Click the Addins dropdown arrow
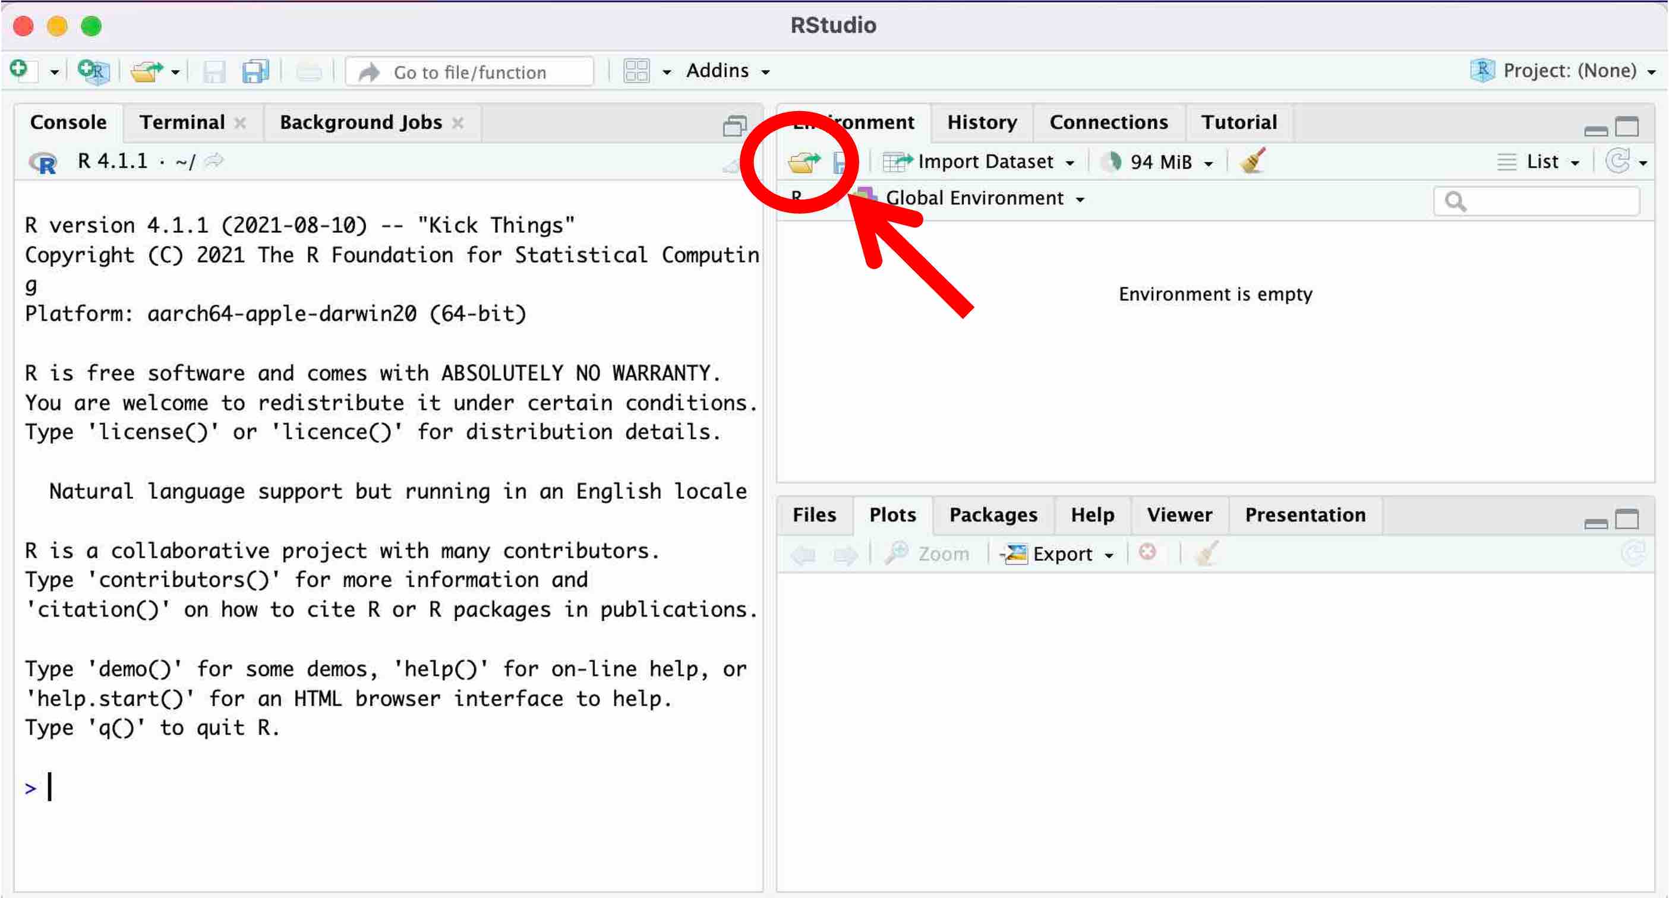Screen dimensions: 1669x898 (765, 72)
